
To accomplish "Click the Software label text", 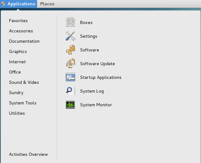I will (89, 50).
